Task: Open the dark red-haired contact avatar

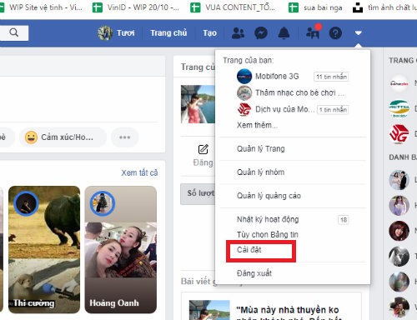Action: 399,231
